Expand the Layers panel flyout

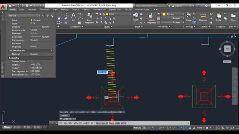click(x=108, y=27)
